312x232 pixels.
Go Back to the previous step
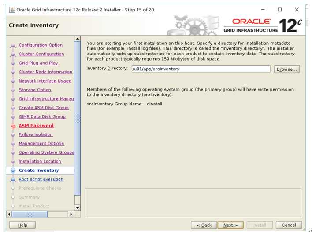coord(204,225)
